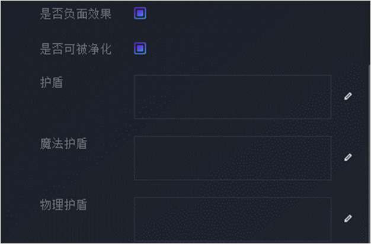Image resolution: width=371 pixels, height=244 pixels.
Task: Focus the 物理护盾 text box
Action: tap(232, 219)
